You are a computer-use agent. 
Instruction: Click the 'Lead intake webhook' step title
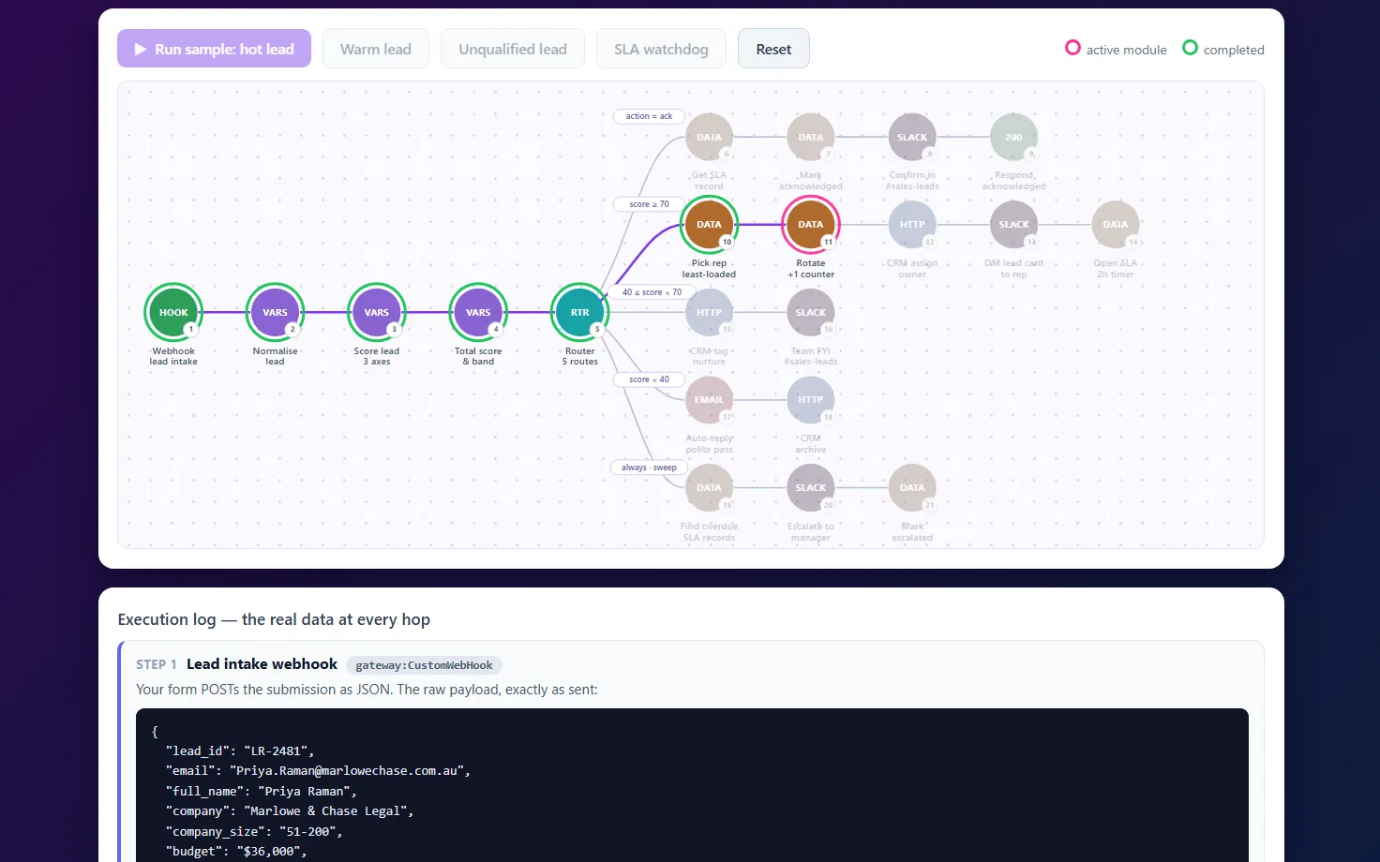262,664
